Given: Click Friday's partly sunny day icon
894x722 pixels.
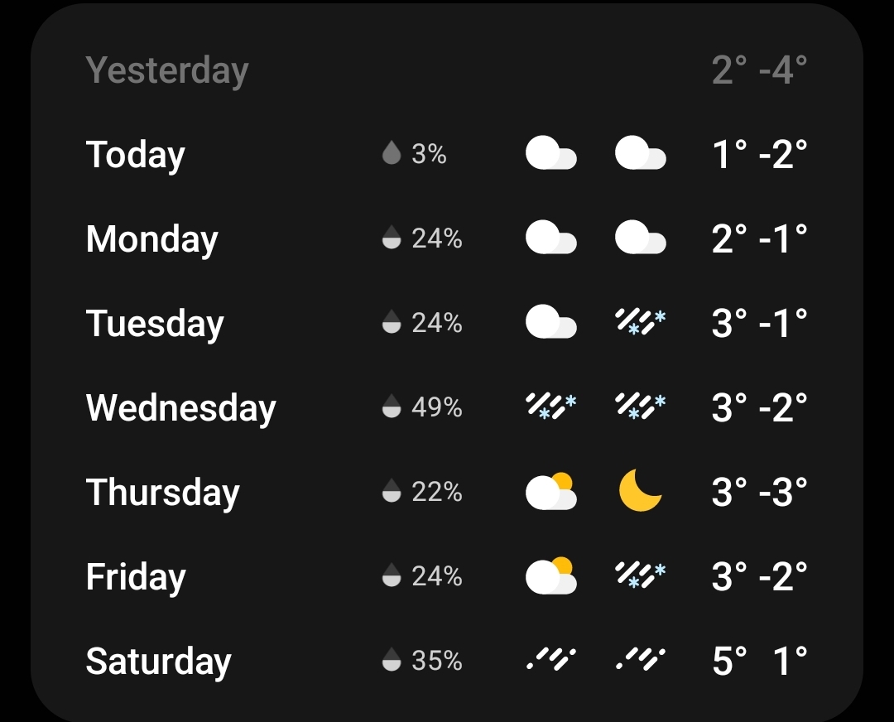Looking at the screenshot, I should point(550,575).
